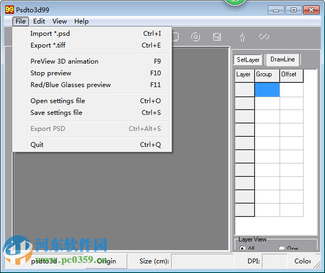Maximize the Psdto3d99 window
Image resolution: width=325 pixels, height=273 pixels.
point(293,10)
